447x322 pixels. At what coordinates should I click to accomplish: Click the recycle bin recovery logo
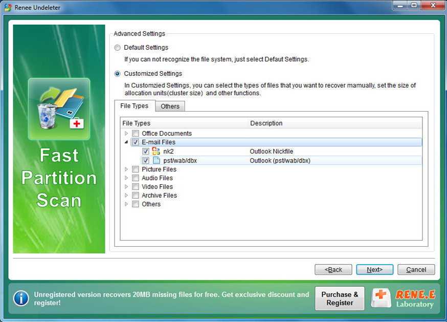(59, 109)
